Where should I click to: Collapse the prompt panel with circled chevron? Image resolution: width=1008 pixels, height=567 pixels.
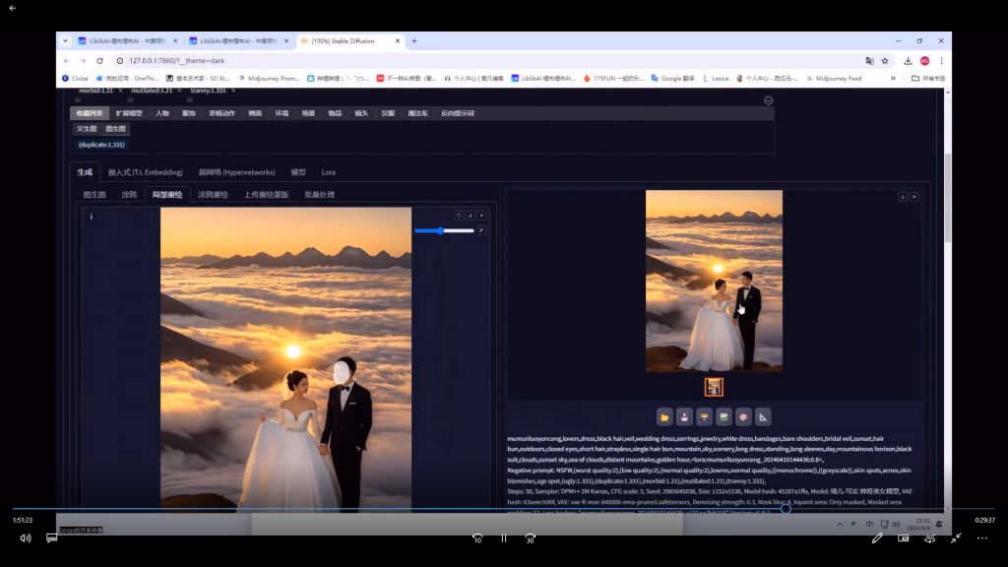[x=769, y=100]
